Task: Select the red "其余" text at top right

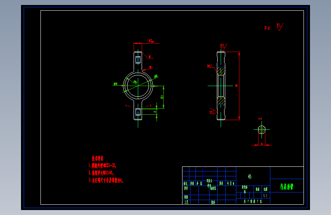Action: click(x=267, y=28)
